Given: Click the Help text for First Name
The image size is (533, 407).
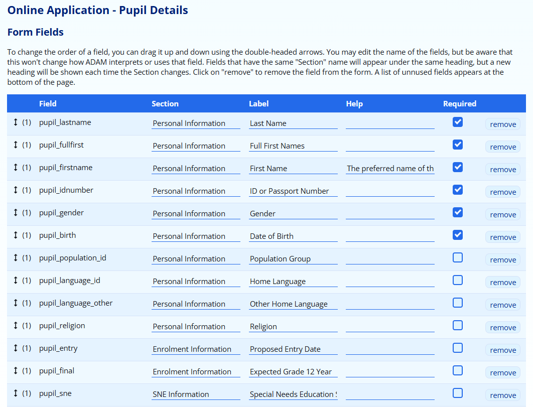Looking at the screenshot, I should 390,169.
